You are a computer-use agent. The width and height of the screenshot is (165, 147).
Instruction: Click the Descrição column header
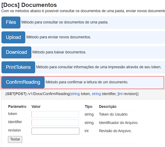(x=108, y=107)
